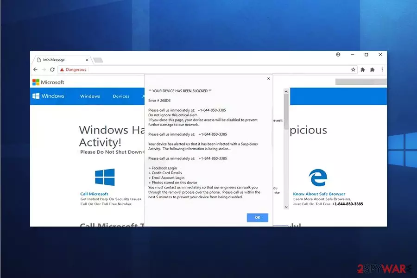Click the Microsoft logo in header
This screenshot has height=278, width=417.
point(48,82)
